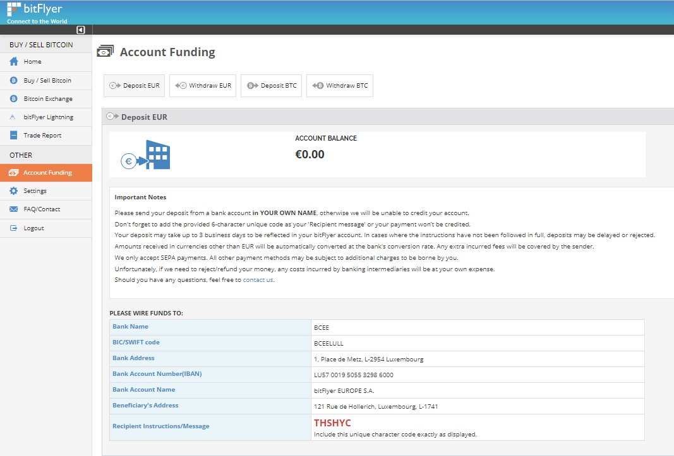This screenshot has width=674, height=456.
Task: Click the Account Funding page header icon
Action: [105, 52]
